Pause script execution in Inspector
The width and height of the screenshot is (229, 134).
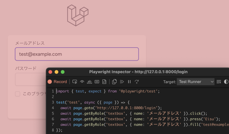(129, 82)
